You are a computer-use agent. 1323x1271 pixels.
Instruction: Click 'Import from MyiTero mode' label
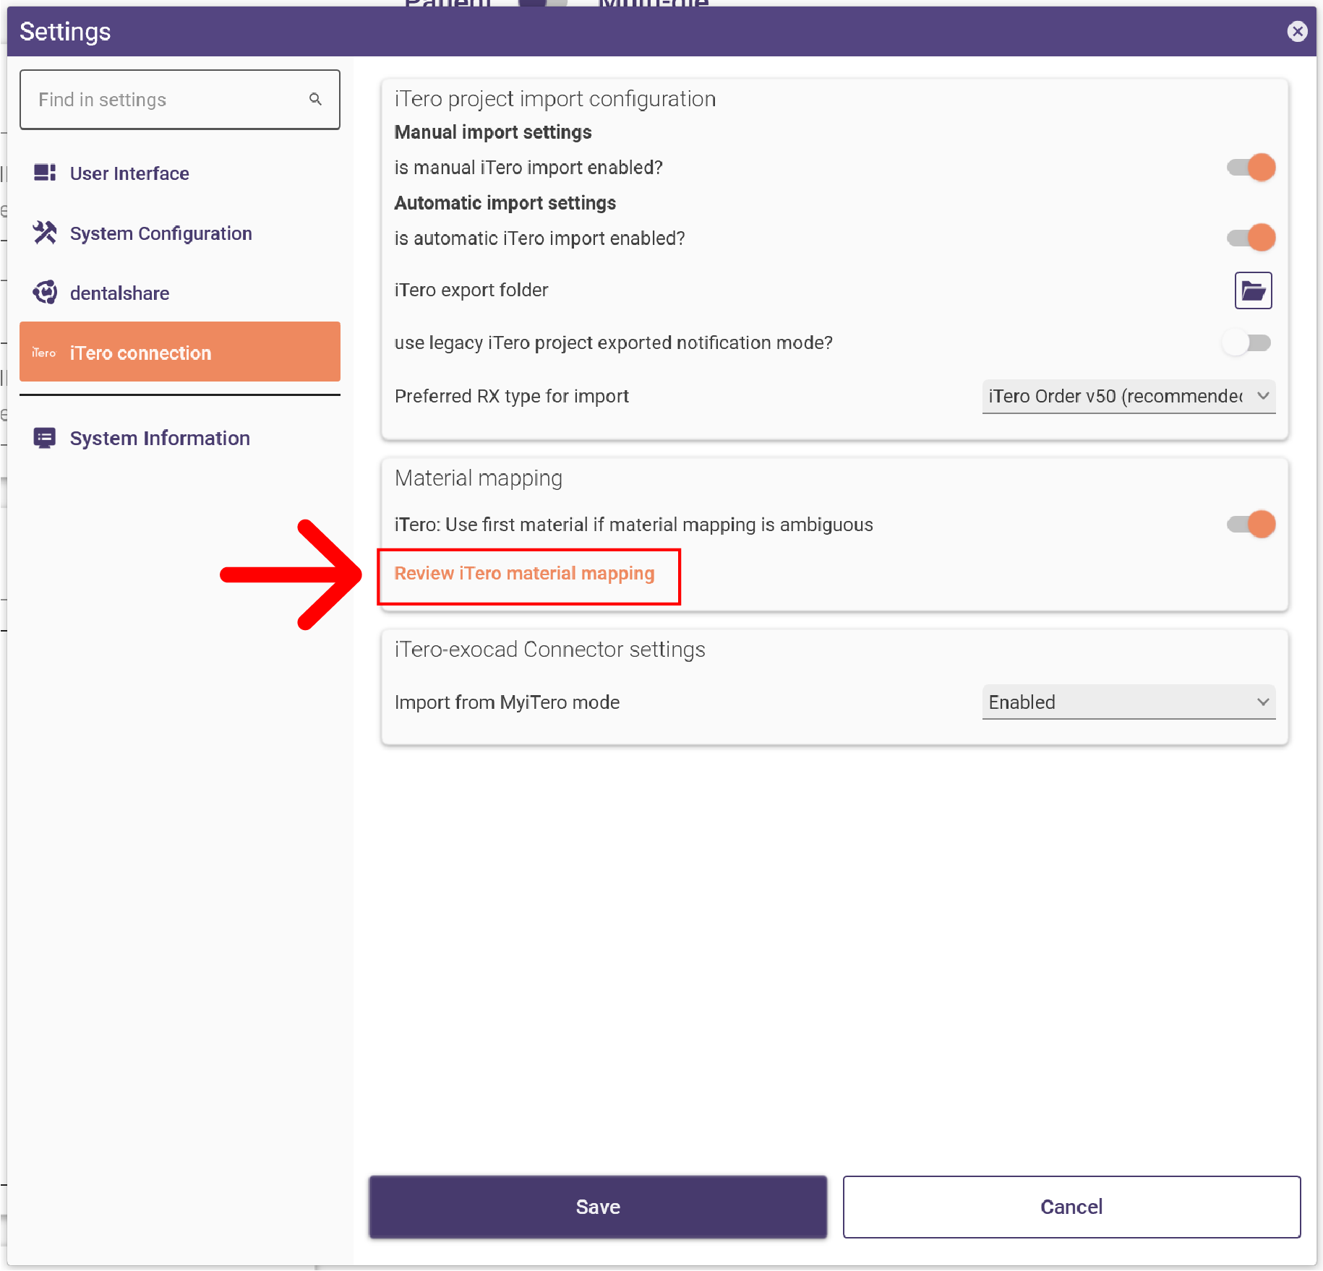(x=508, y=702)
